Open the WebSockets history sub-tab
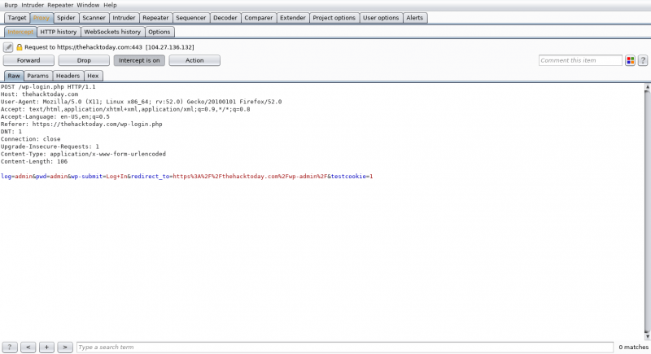 [x=112, y=32]
